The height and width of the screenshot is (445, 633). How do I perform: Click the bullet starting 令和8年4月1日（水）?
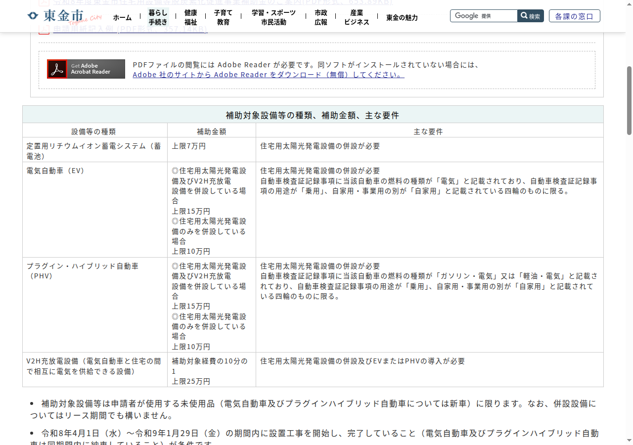pos(314,438)
